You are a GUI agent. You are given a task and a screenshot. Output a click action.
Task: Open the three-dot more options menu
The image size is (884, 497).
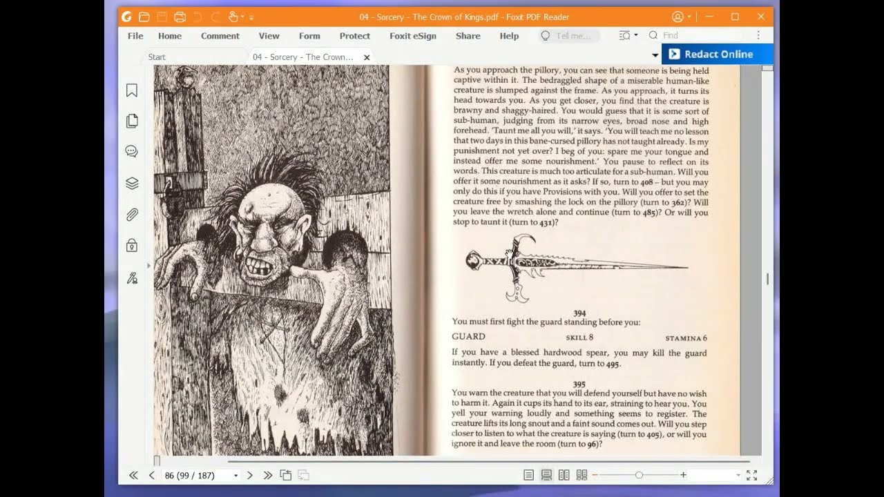point(758,35)
